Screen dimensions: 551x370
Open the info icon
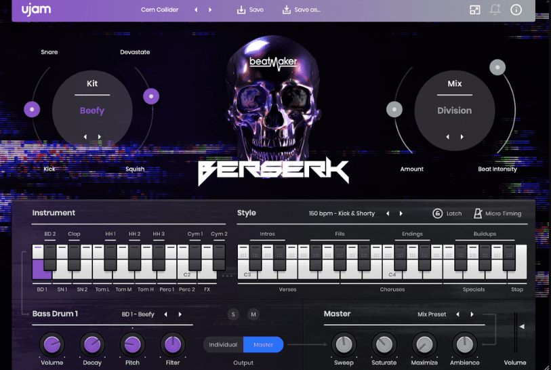[516, 9]
